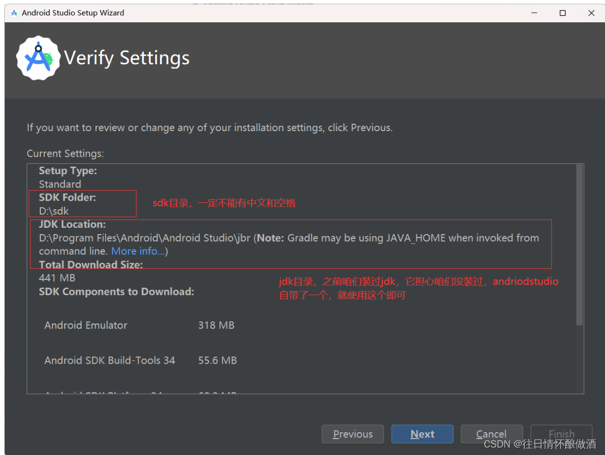The width and height of the screenshot is (605, 455).
Task: Open the More info... link
Action: pos(138,251)
